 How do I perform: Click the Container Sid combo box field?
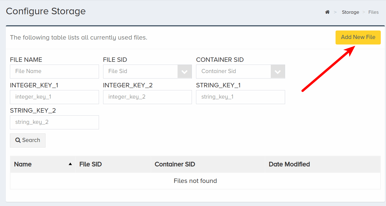240,71
